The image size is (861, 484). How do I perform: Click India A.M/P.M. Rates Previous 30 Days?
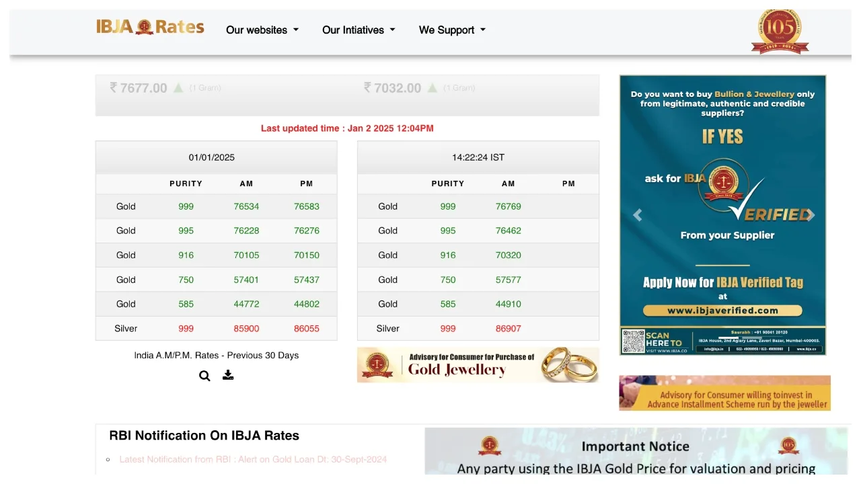click(x=216, y=355)
